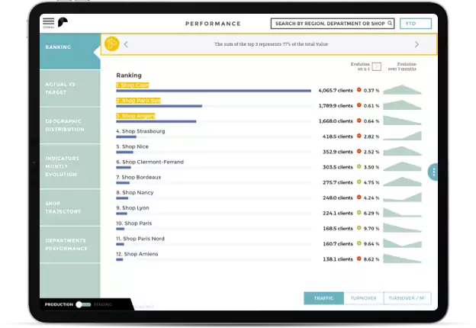Open Departments Performance sidebar tab
Screen dimensions: 476x328
tap(70, 245)
